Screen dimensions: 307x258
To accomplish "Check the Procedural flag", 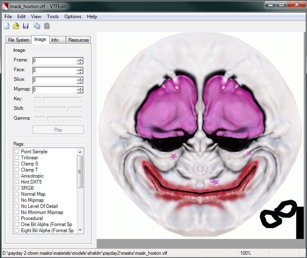I will tap(17, 218).
